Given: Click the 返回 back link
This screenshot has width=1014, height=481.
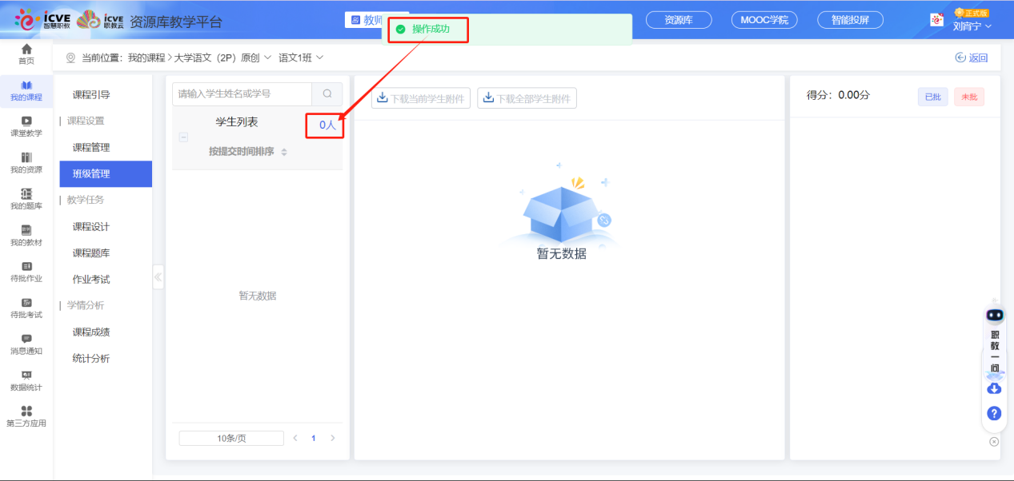Looking at the screenshot, I should point(972,58).
